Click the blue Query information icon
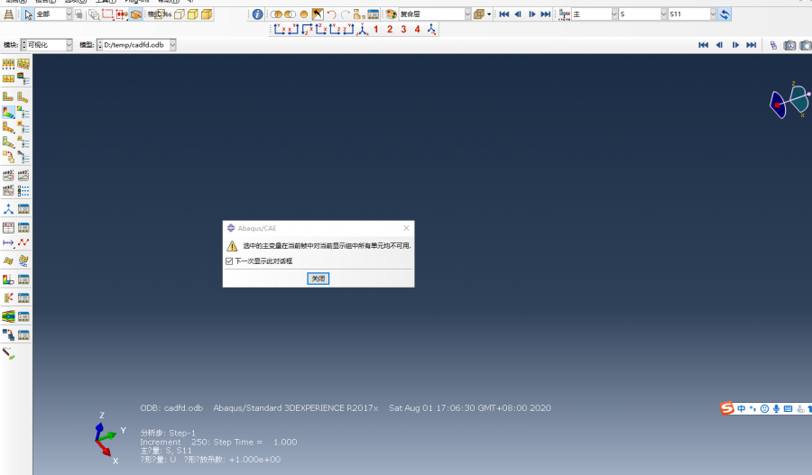The height and width of the screenshot is (475, 812). click(257, 14)
